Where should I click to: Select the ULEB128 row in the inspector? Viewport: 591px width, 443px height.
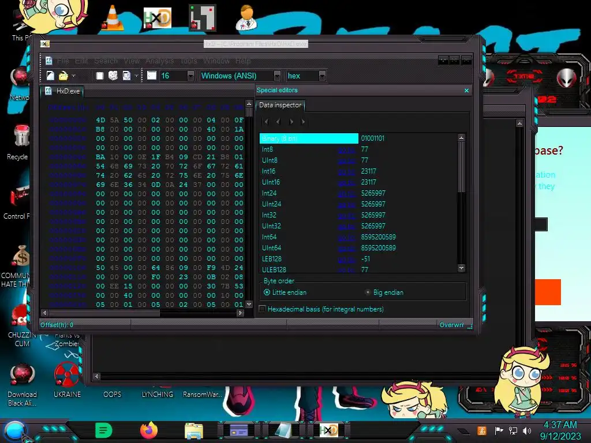pos(358,270)
